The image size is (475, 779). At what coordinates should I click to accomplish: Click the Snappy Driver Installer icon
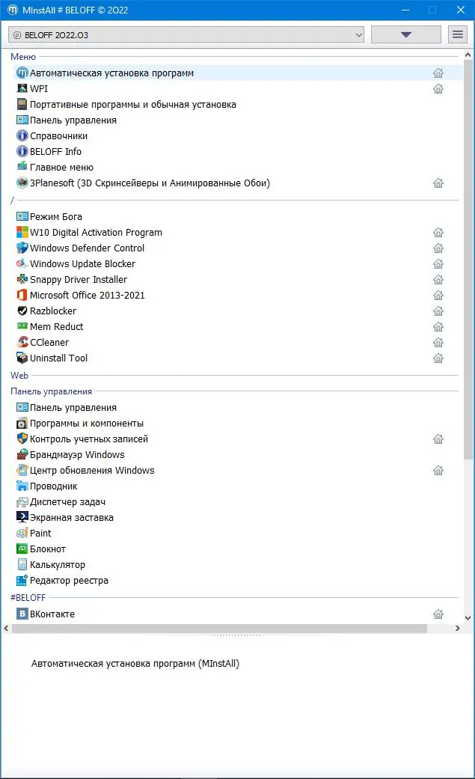pyautogui.click(x=22, y=279)
